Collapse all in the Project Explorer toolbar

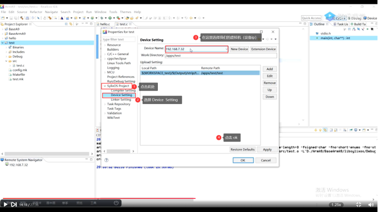(x=66, y=24)
